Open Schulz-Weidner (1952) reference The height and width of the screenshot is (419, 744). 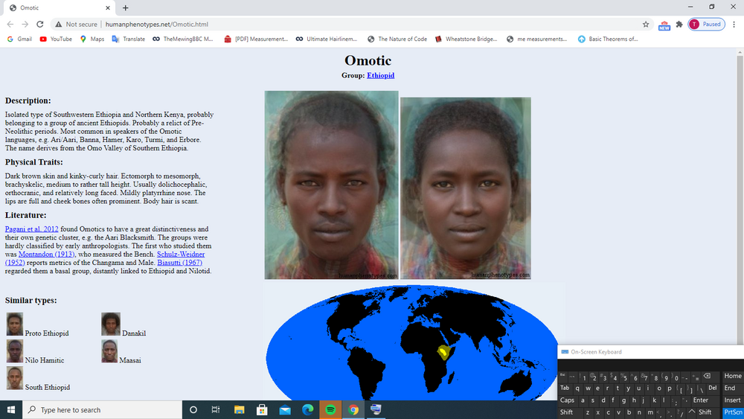point(181,255)
